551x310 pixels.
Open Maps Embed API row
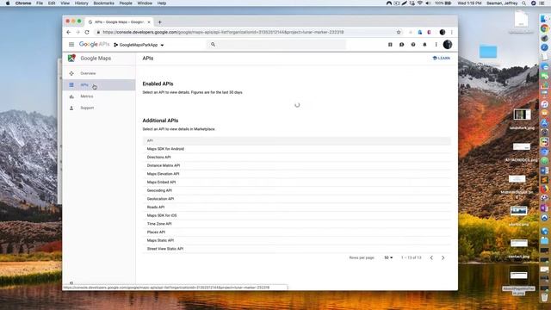pos(296,182)
